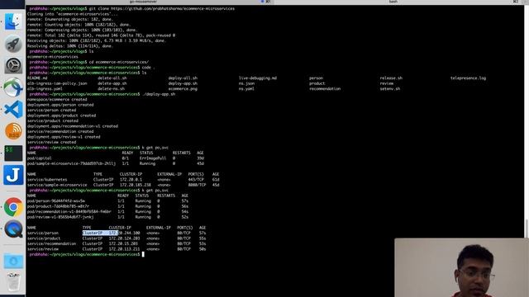Click 'alb-ingress-iam-policy.json' in ls output
Image resolution: width=529 pixels, height=297 pixels.
coord(57,83)
